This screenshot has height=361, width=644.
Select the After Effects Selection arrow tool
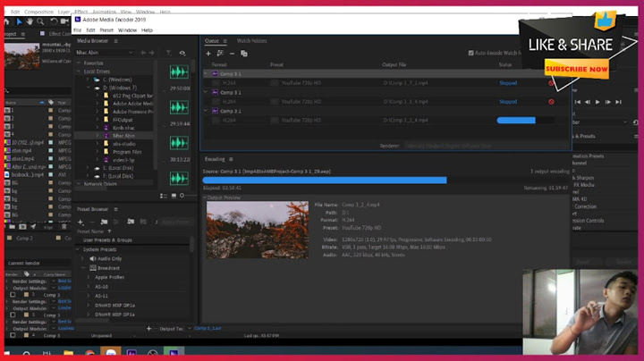(x=20, y=21)
